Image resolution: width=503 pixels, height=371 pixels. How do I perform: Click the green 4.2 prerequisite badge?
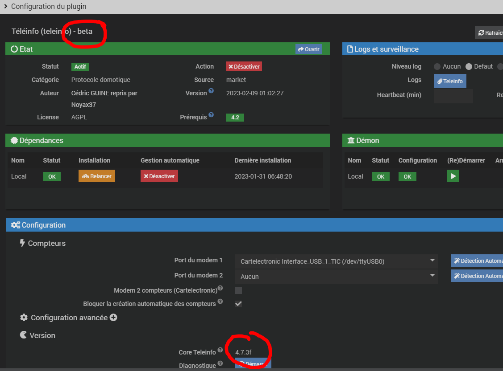(235, 118)
